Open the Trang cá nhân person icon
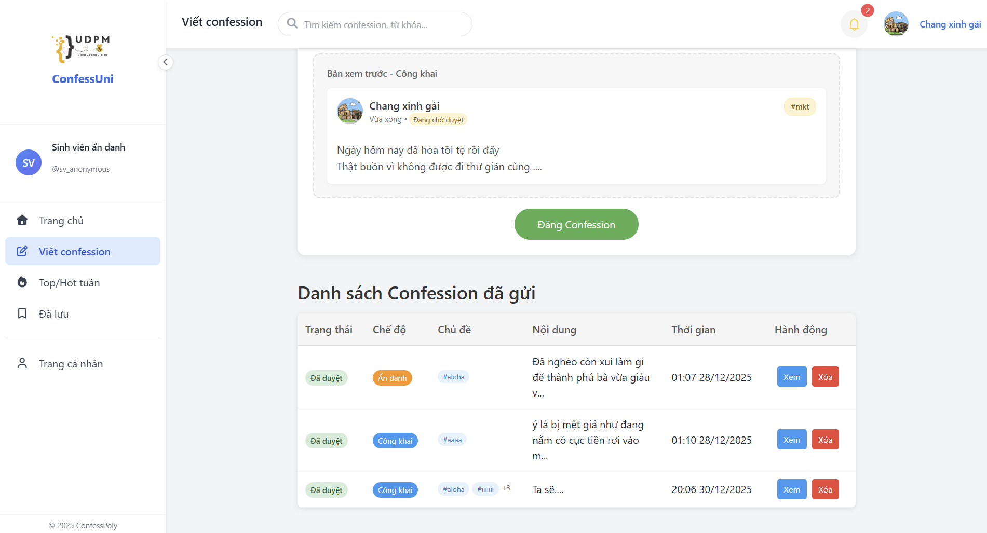 [x=22, y=363]
